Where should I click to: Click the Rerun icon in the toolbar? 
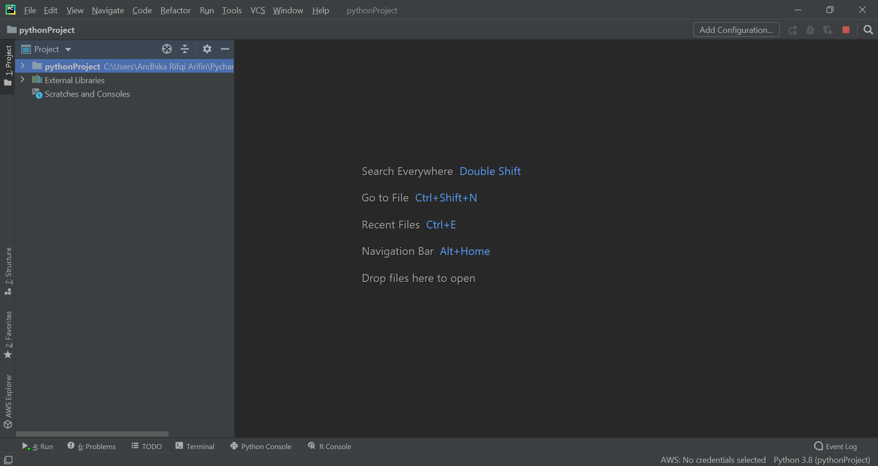pos(792,30)
